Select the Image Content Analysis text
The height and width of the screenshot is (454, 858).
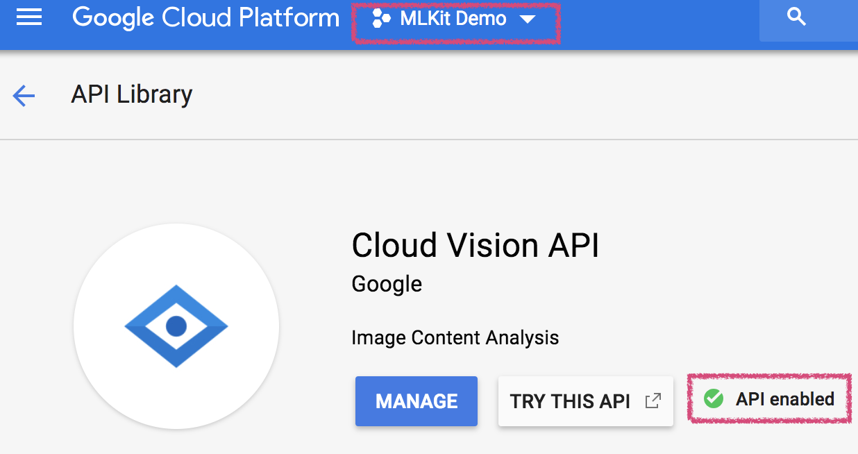pos(455,338)
